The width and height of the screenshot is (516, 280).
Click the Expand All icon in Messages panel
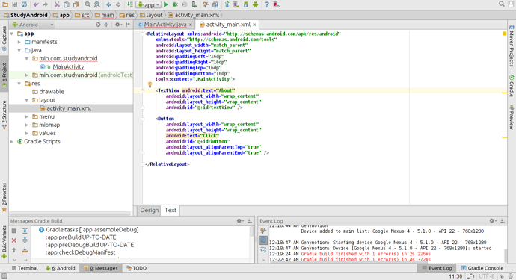[25, 231]
